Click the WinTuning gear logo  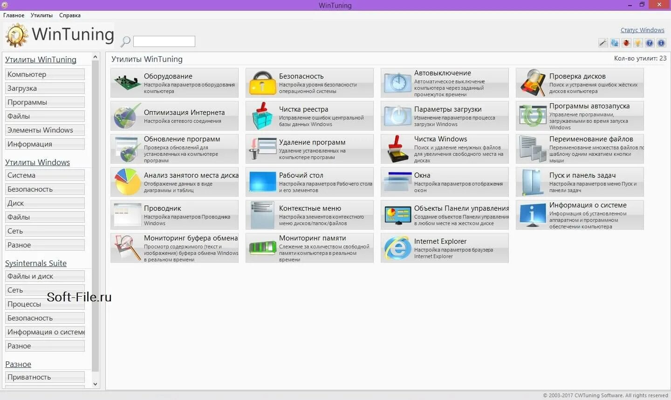17,35
